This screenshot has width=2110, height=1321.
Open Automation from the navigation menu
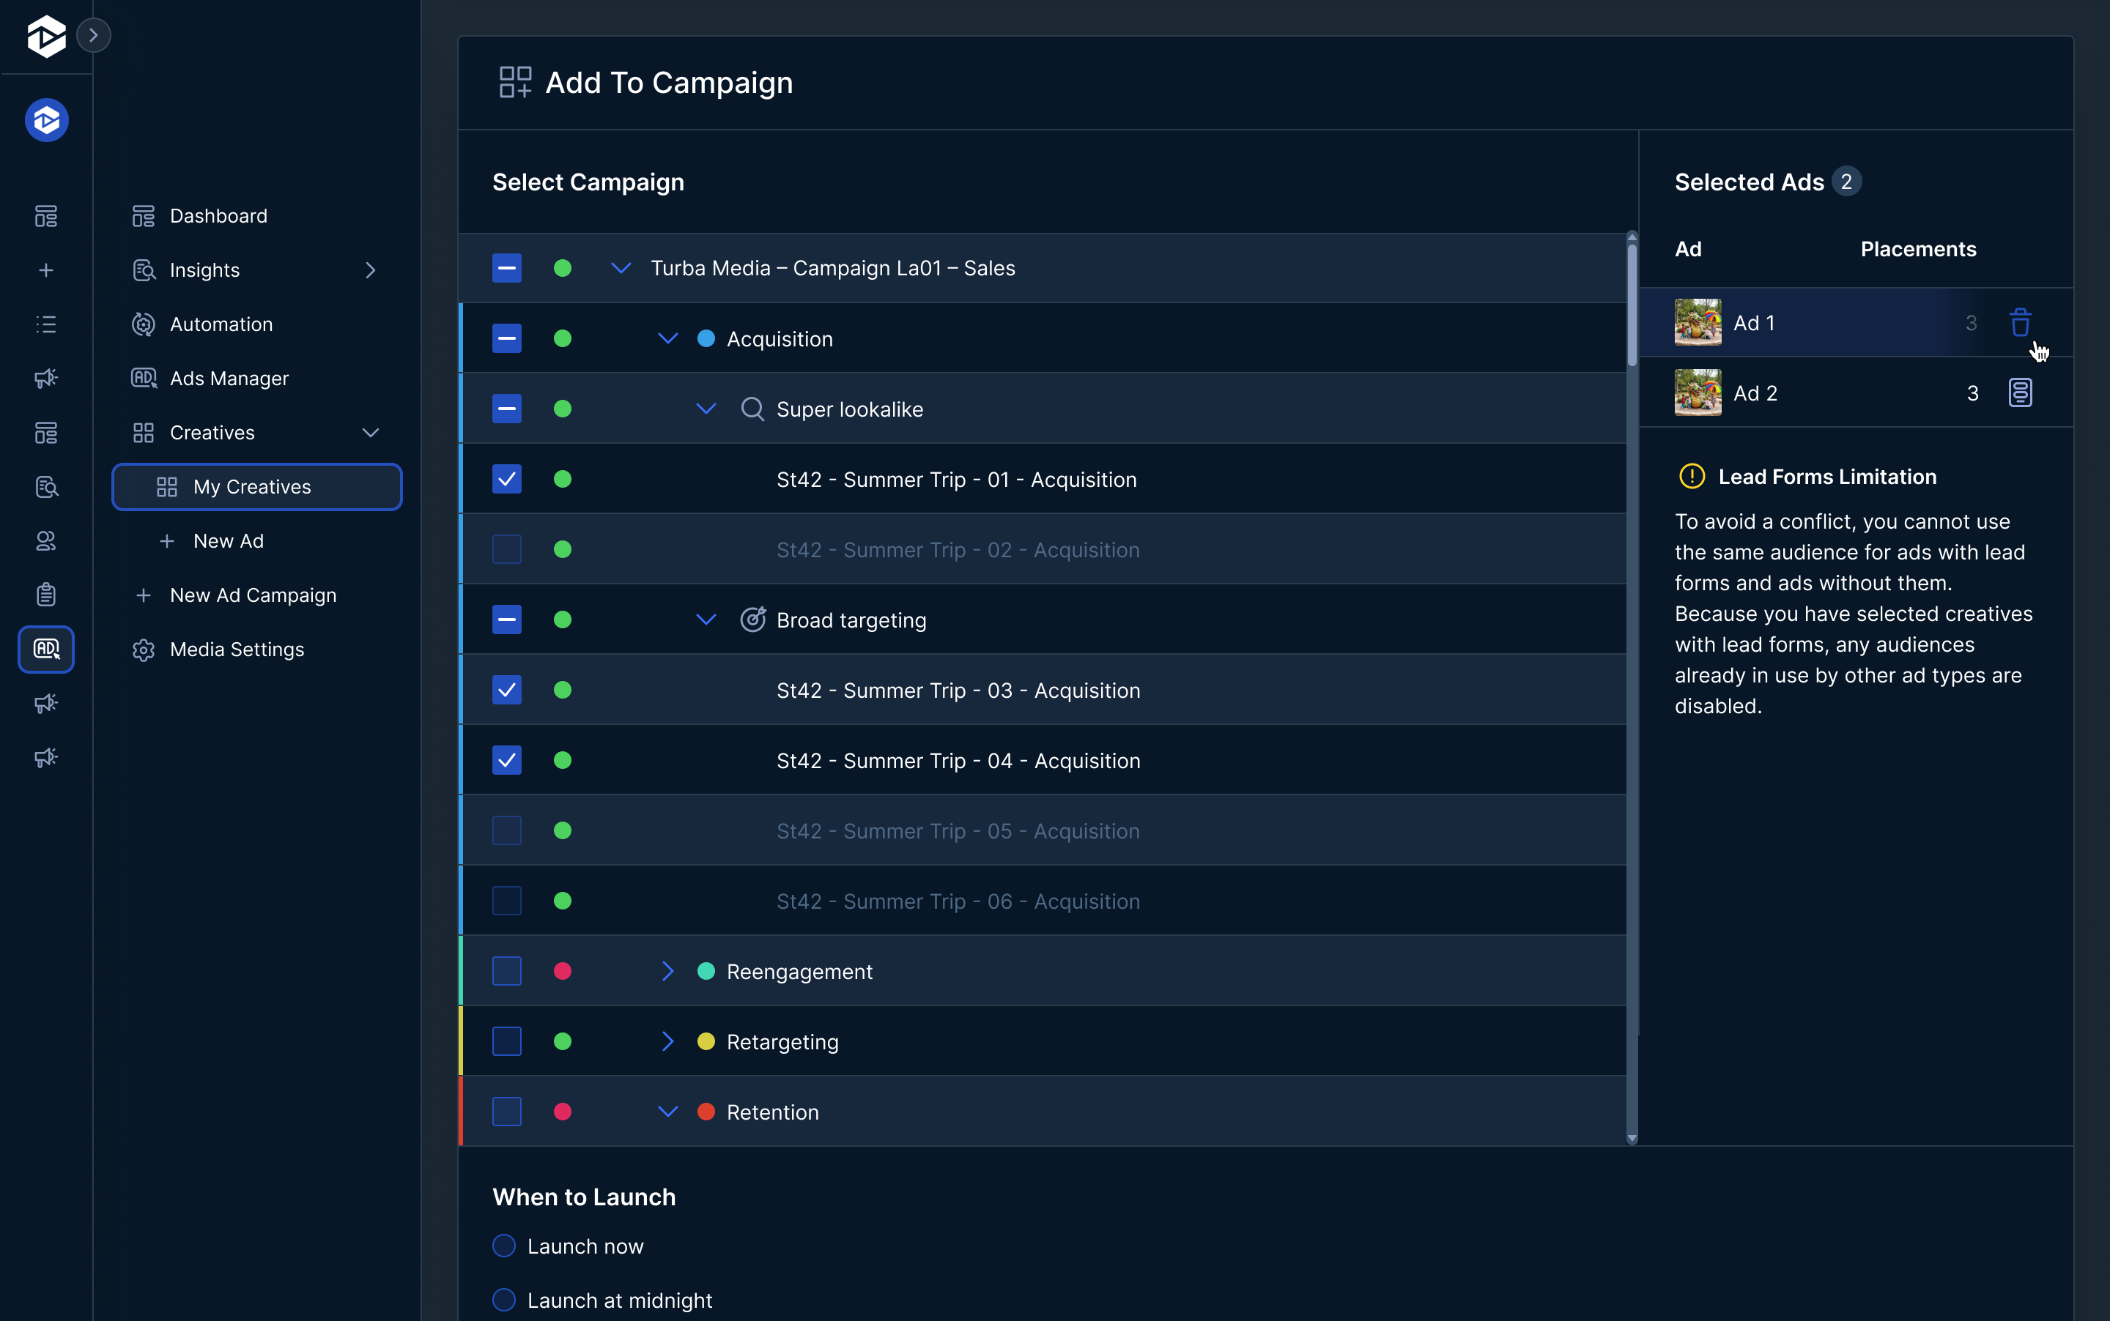(221, 324)
